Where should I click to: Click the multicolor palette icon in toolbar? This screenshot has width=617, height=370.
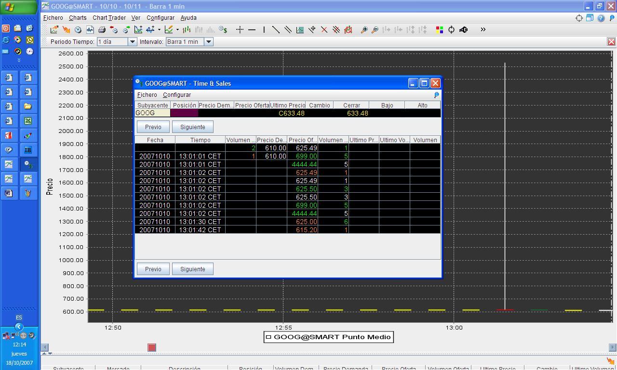point(439,30)
